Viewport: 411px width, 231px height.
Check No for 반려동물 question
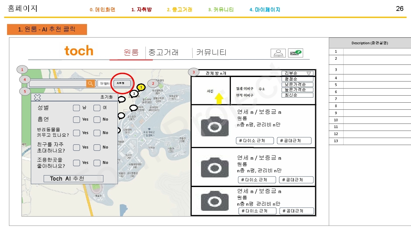[x=97, y=133]
